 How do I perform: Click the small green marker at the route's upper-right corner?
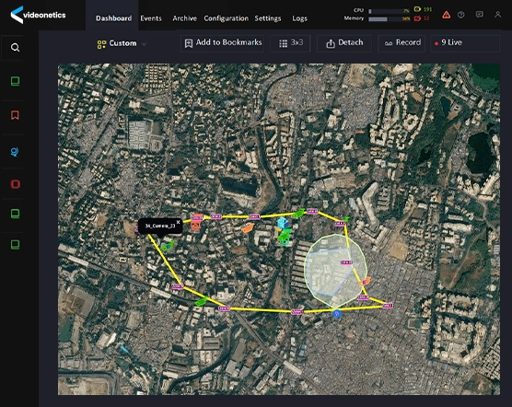tap(346, 218)
